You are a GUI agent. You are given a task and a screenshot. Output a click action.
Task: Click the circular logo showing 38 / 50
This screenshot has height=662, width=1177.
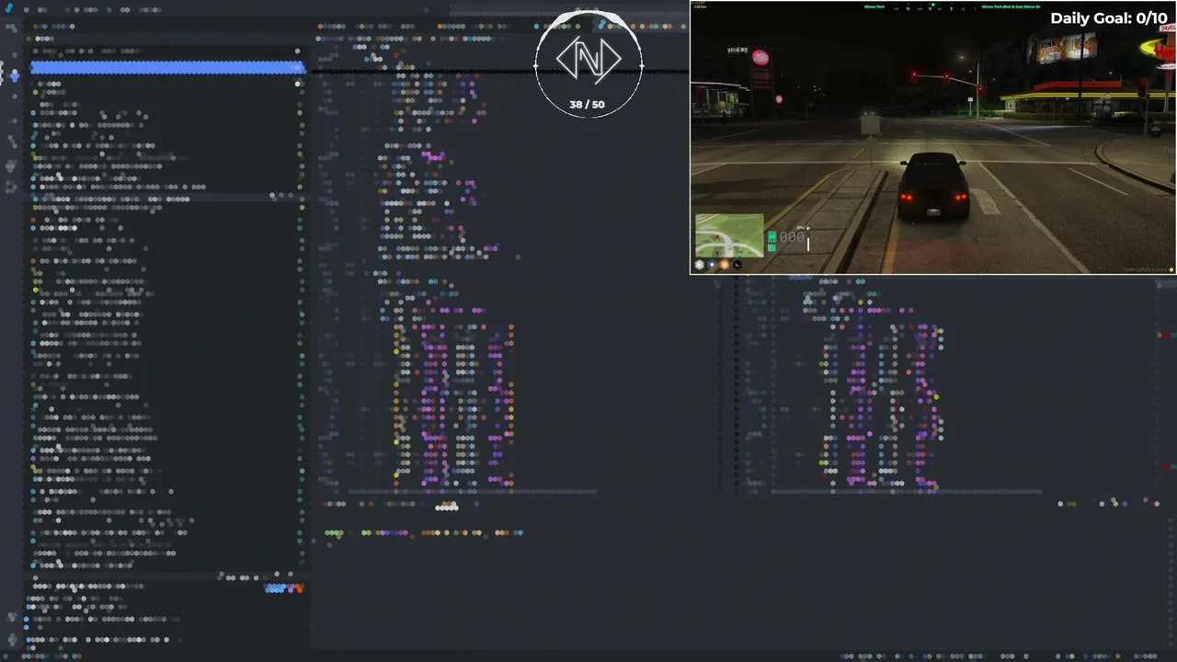[x=588, y=63]
